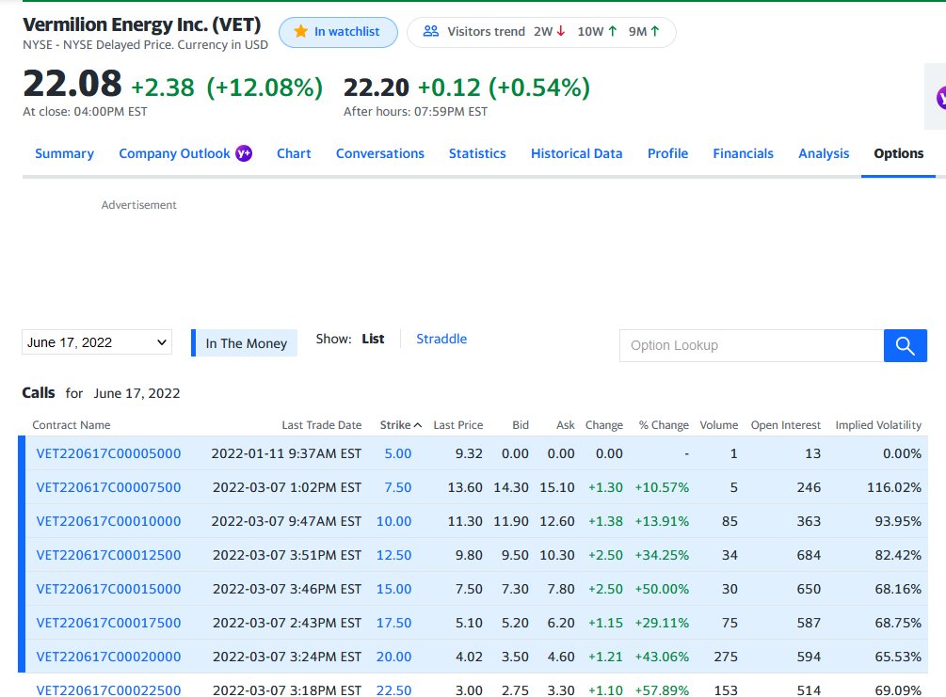The width and height of the screenshot is (946, 697).
Task: Click the Bid column header
Action: coord(521,425)
